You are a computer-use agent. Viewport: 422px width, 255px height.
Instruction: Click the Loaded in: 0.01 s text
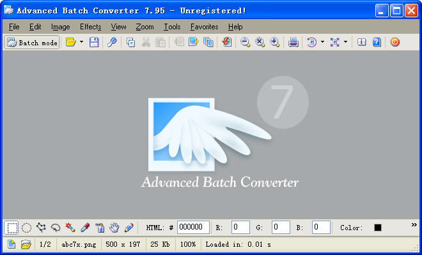coord(238,244)
